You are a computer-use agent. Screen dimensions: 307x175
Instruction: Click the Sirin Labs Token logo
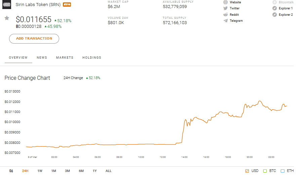pyautogui.click(x=7, y=5)
